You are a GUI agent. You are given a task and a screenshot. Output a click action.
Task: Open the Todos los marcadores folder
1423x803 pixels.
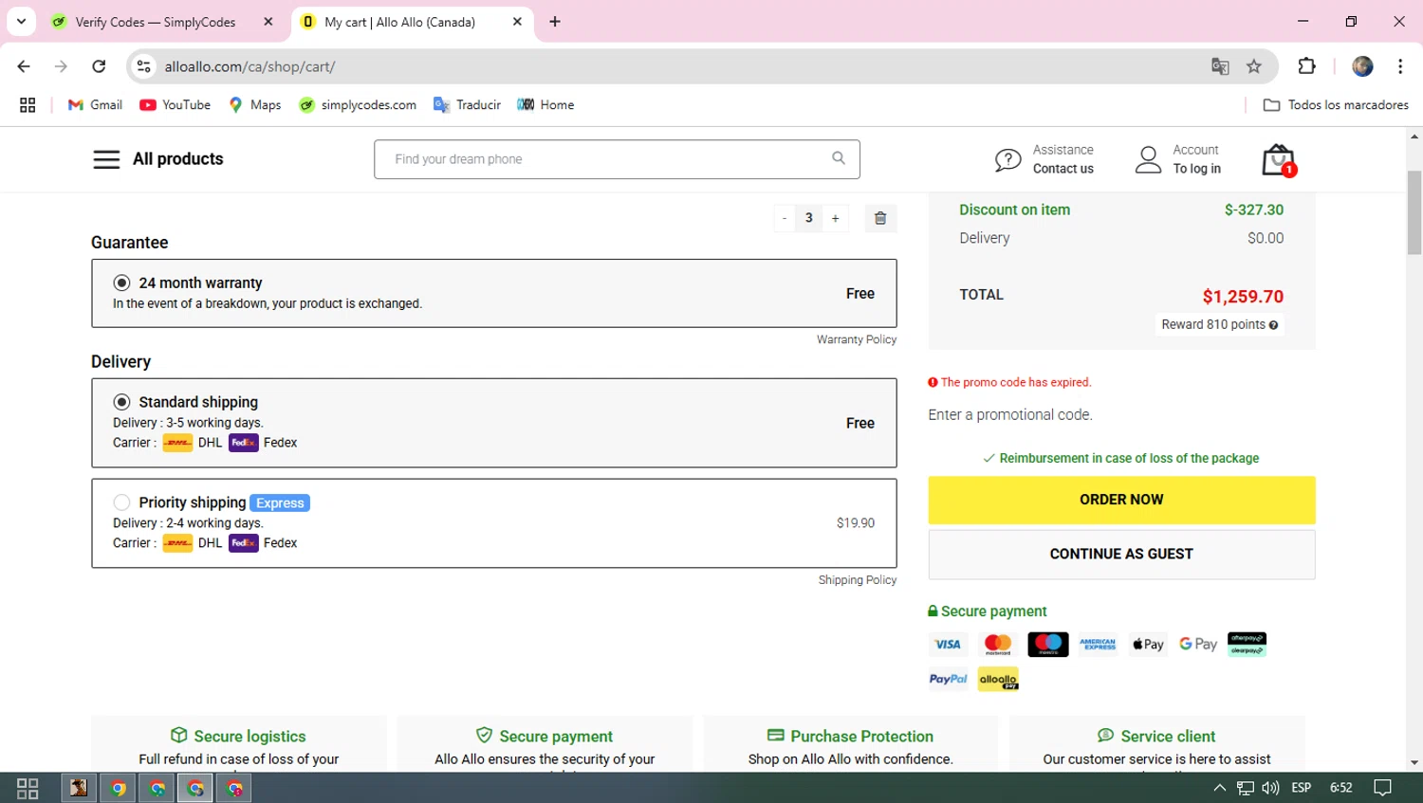(x=1336, y=105)
